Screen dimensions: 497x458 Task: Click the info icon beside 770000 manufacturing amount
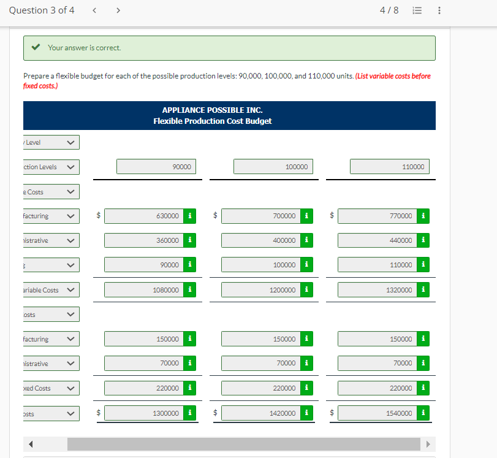(422, 216)
